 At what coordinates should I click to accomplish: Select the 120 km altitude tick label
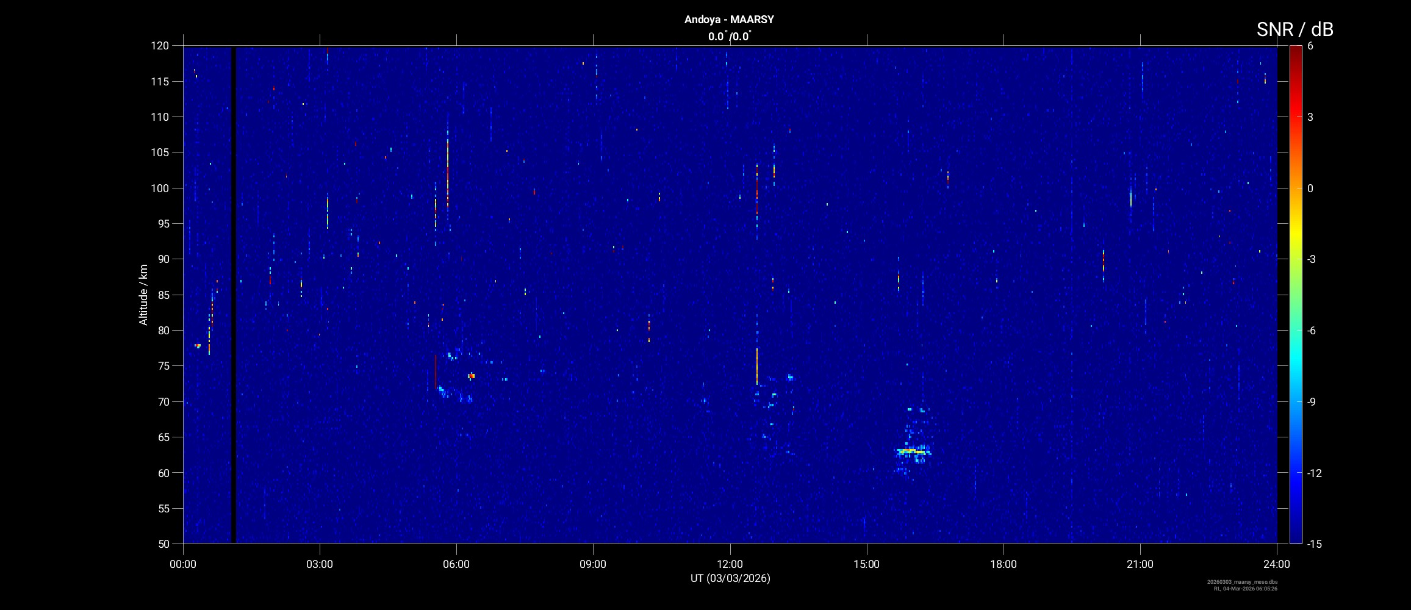click(x=160, y=46)
